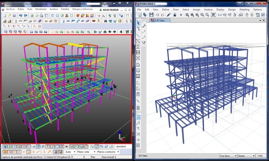269x161 pixels.
Task: Click the ETABS move down story arrow
Action: click(252, 15)
